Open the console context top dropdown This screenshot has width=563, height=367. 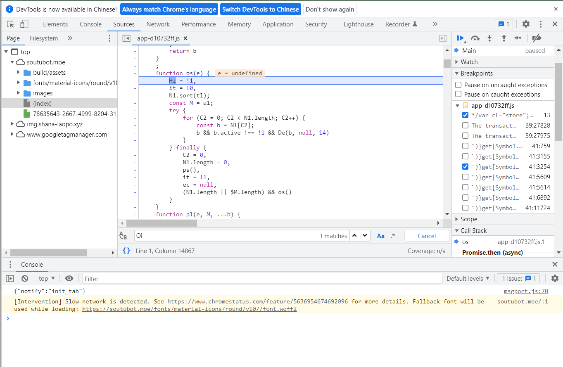coord(47,279)
